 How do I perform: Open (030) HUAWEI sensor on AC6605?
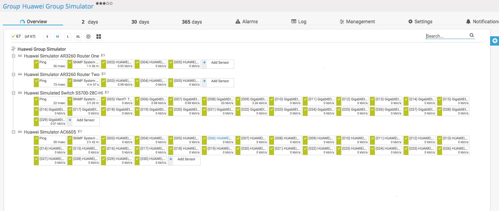click(151, 161)
